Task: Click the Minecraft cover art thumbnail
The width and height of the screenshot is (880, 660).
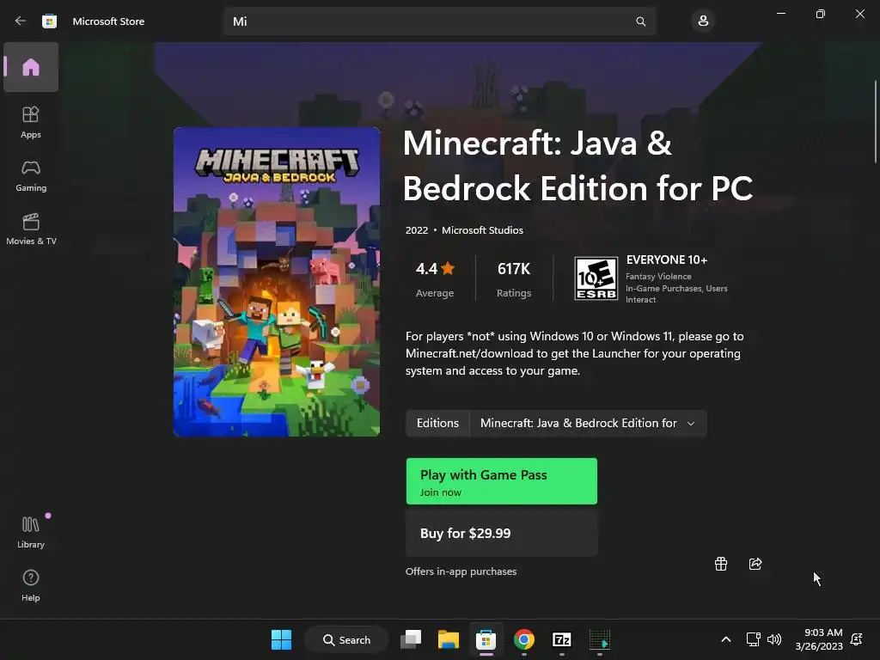Action: tap(277, 282)
